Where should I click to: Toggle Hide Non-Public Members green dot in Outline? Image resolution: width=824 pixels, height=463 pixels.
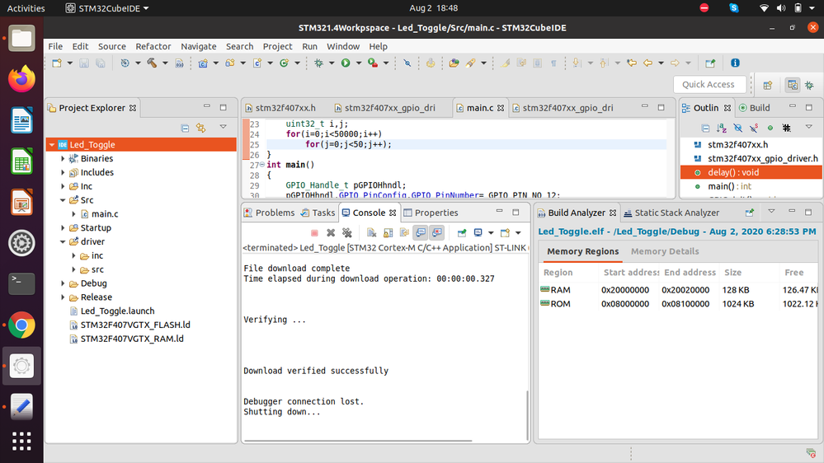770,128
